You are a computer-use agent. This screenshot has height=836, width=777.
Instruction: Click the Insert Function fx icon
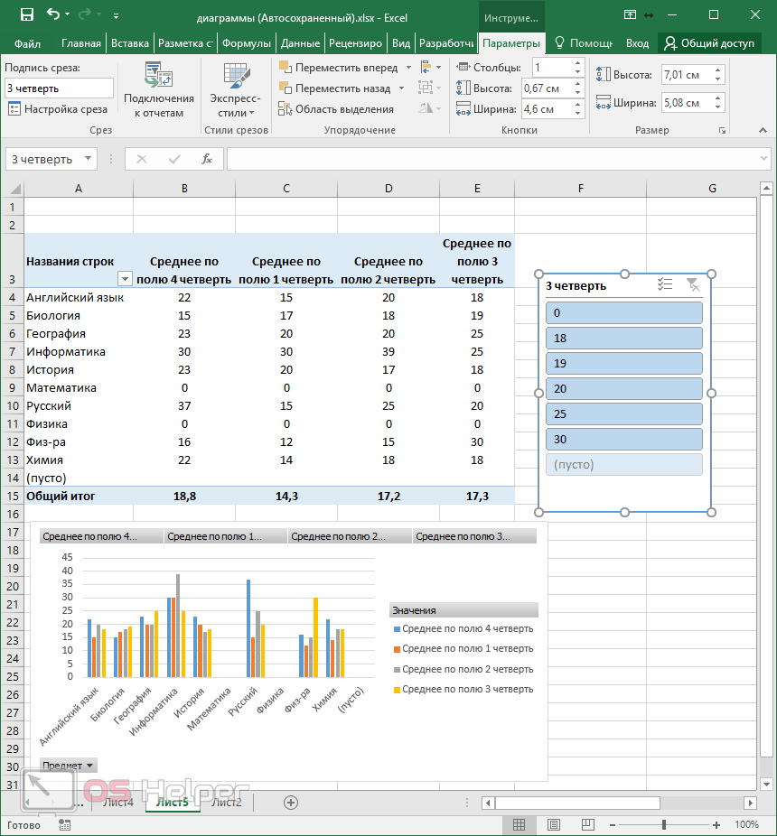click(206, 159)
